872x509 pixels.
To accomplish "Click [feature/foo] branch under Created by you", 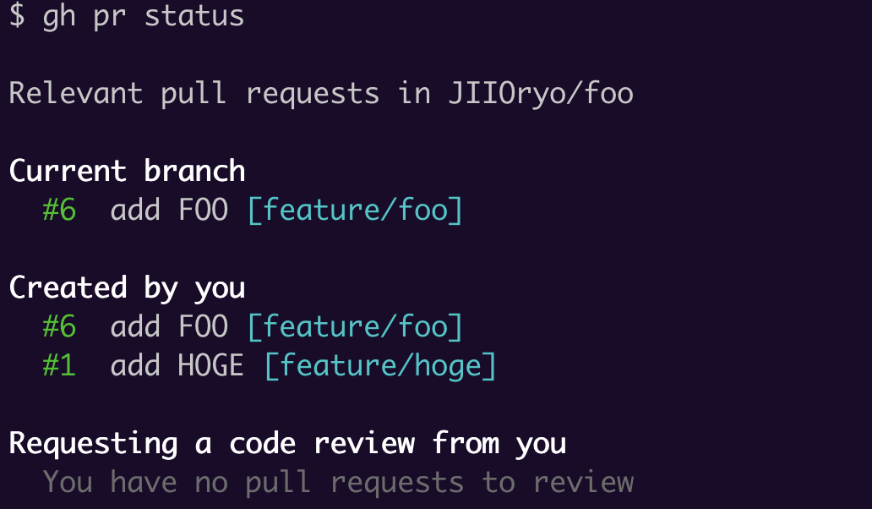I will tap(355, 326).
